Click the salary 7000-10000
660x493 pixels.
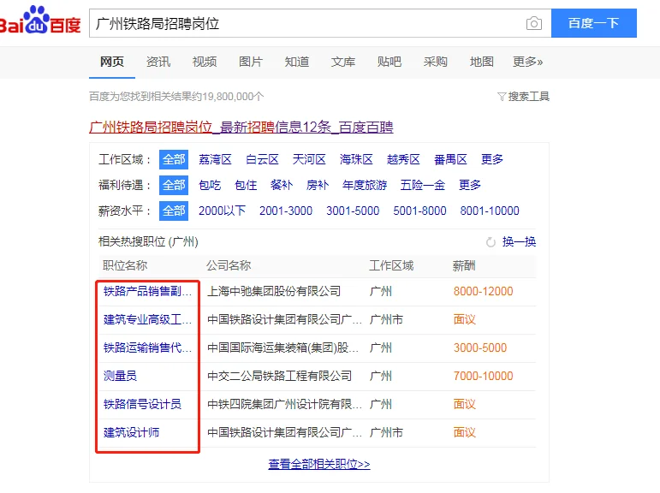click(483, 376)
